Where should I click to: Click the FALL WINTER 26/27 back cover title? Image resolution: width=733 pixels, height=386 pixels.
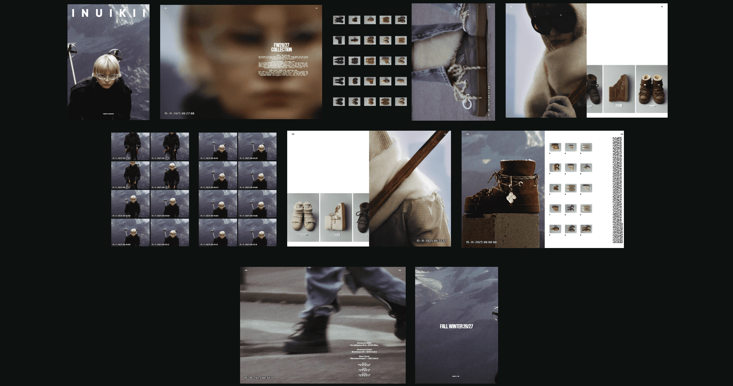click(456, 326)
